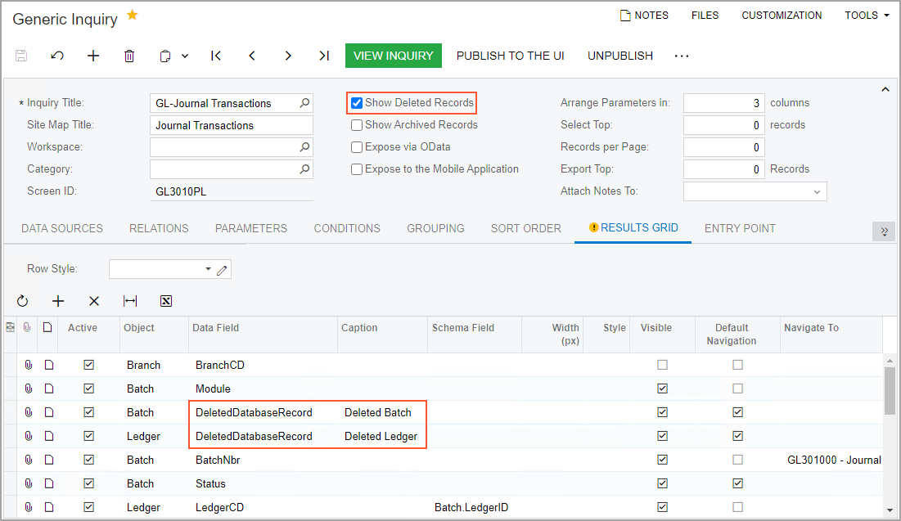Click the Delete trash icon in the toolbar
Image resolution: width=901 pixels, height=521 pixels.
(129, 56)
